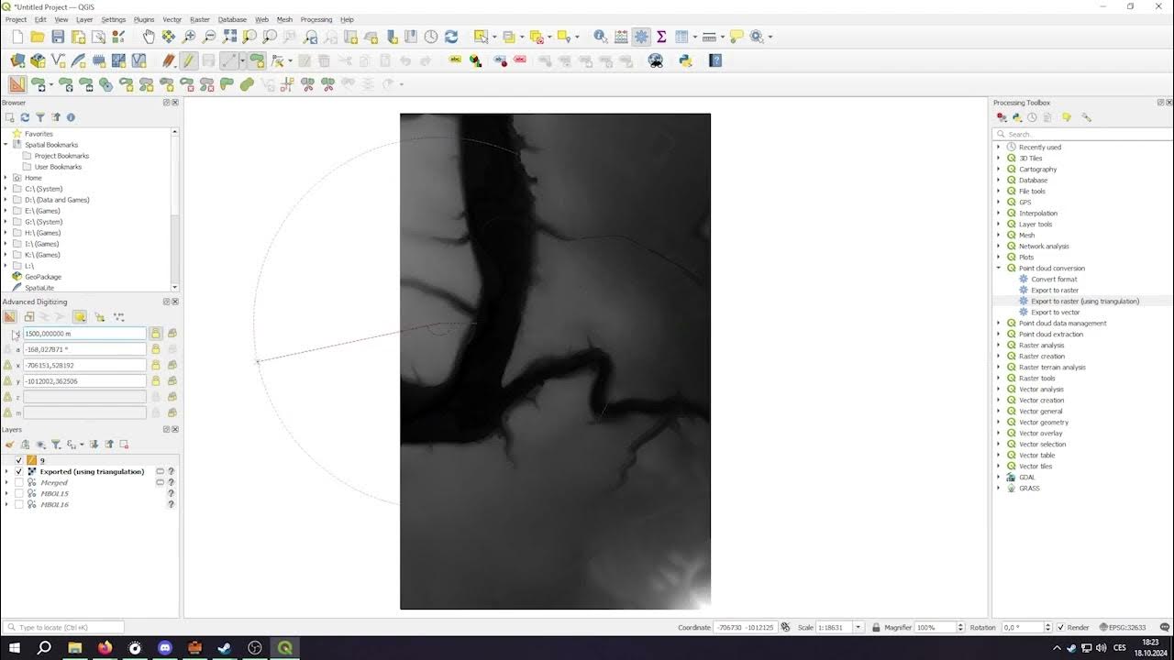Toggle the lock for y coordinate
The image size is (1174, 660).
(x=156, y=381)
